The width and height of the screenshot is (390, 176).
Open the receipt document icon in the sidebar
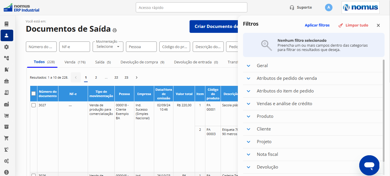(x=6, y=92)
